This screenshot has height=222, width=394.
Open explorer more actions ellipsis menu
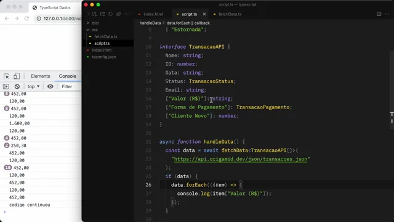126,14
